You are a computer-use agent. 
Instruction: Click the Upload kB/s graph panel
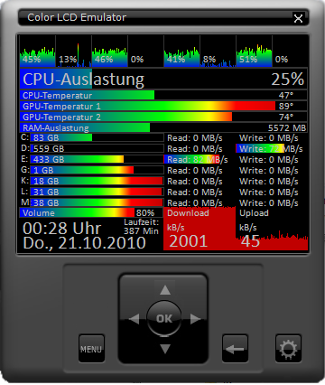coord(272,229)
